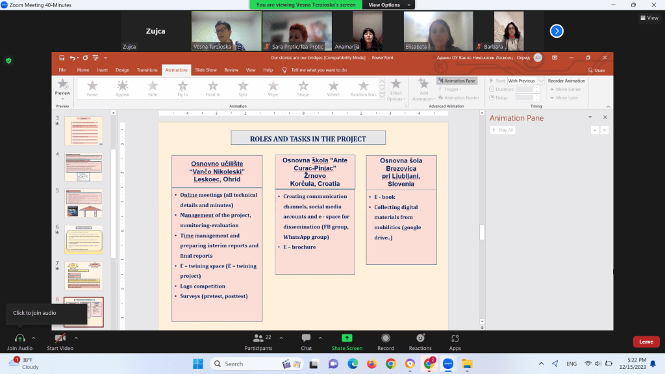Join Audio using the headphone button
Image resolution: width=665 pixels, height=374 pixels.
19,338
